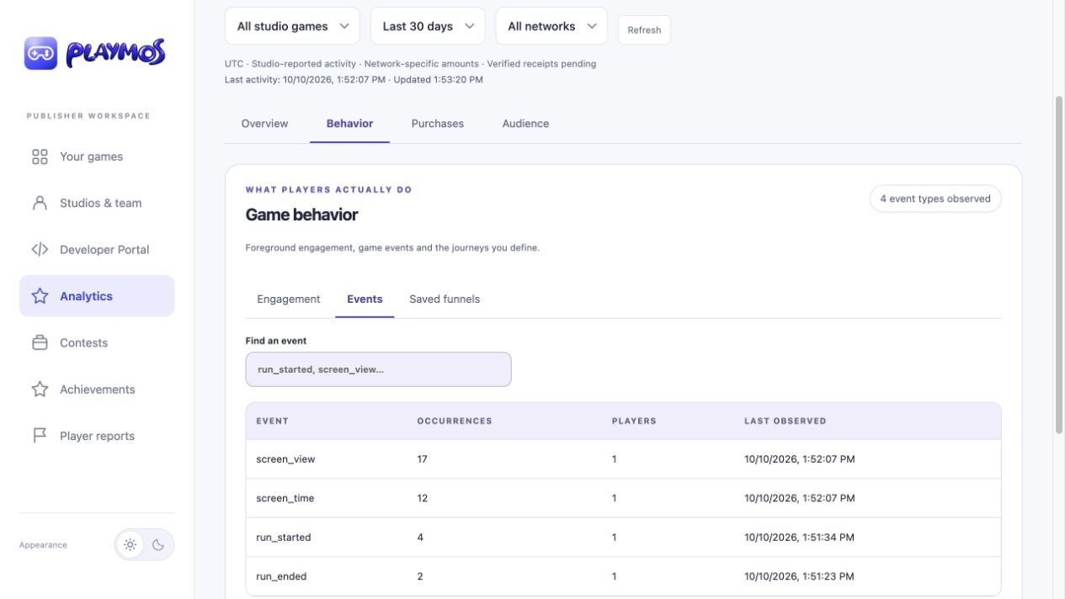1065x599 pixels.
Task: Open the Engagement sub-tab
Action: 289,299
